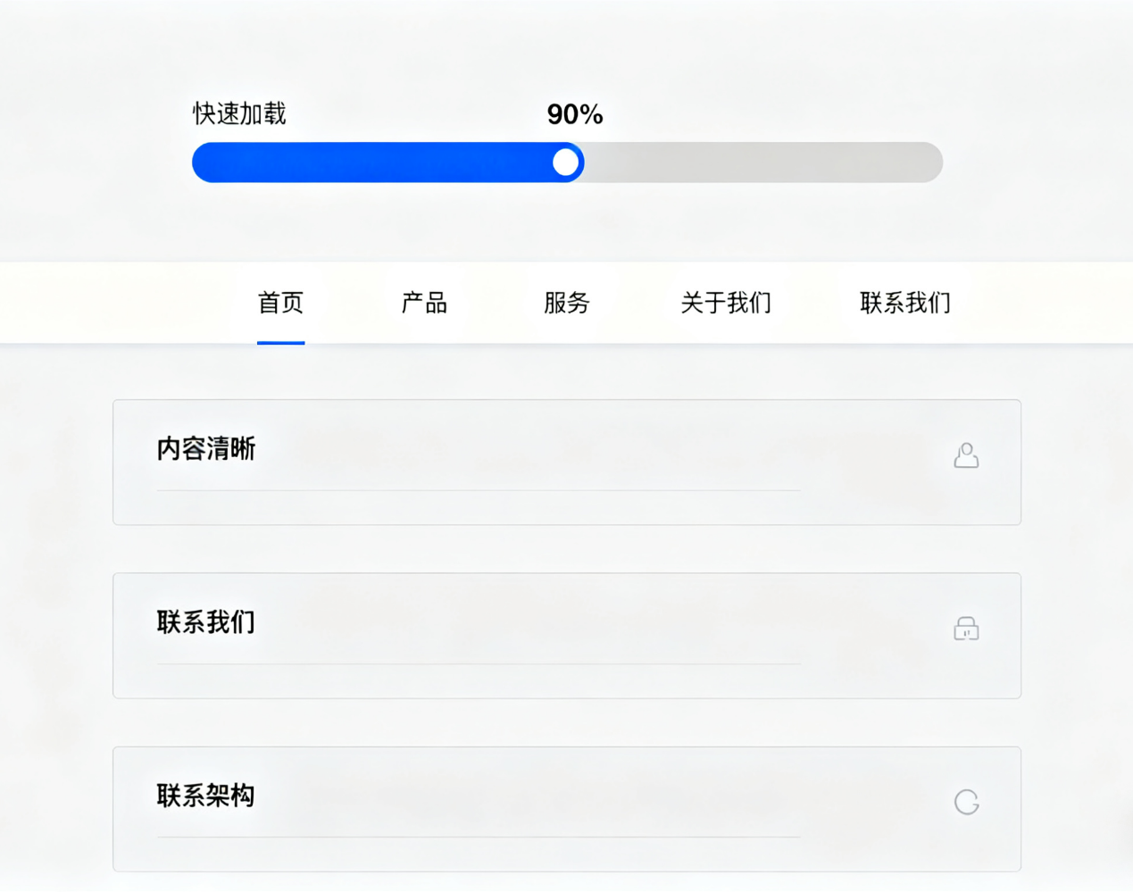
Task: Open the 产品 tab
Action: tap(424, 303)
